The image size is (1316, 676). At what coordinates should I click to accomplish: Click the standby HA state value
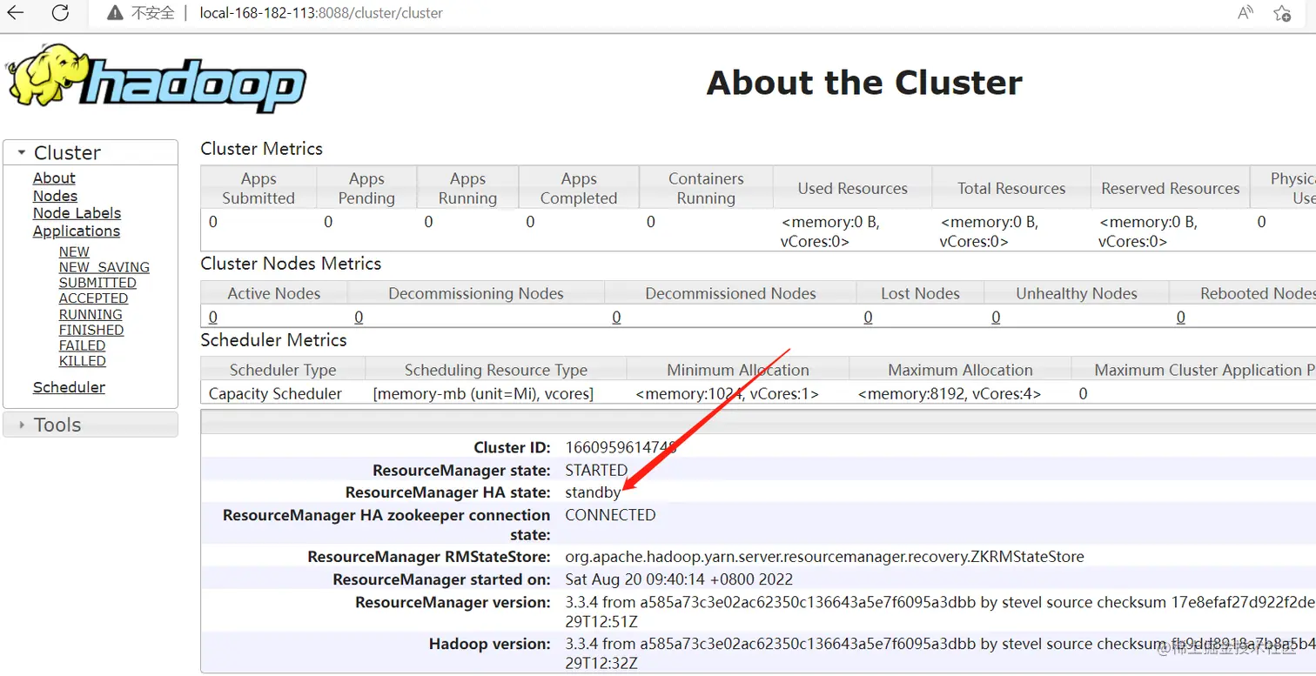(x=593, y=492)
